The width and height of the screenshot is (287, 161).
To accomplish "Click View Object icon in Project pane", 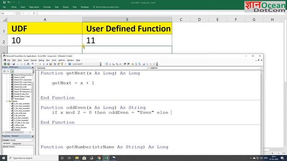I will point(8,71).
